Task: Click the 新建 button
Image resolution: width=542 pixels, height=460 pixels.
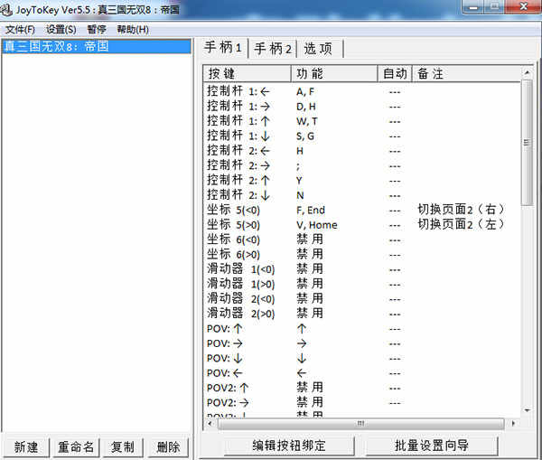Action: tap(26, 446)
